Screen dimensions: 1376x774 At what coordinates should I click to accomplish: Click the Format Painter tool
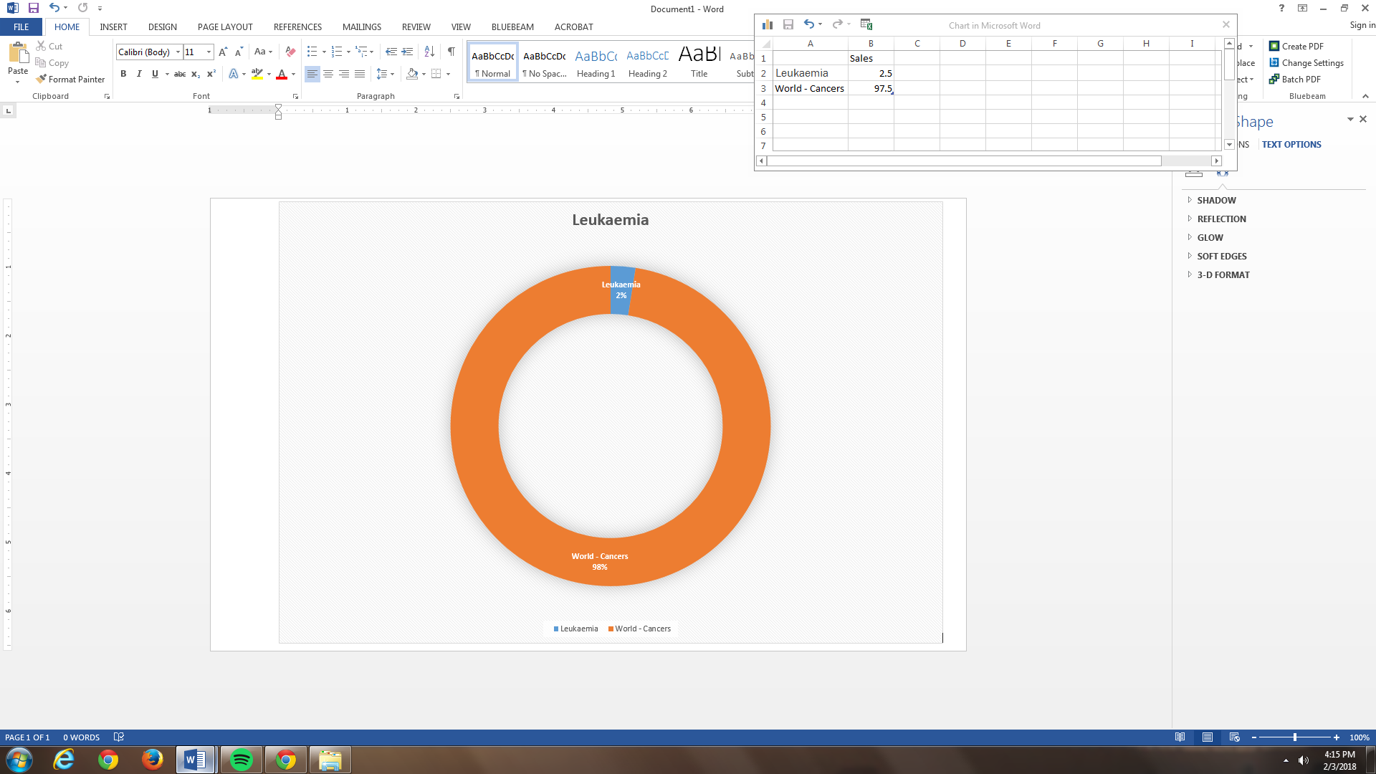70,80
